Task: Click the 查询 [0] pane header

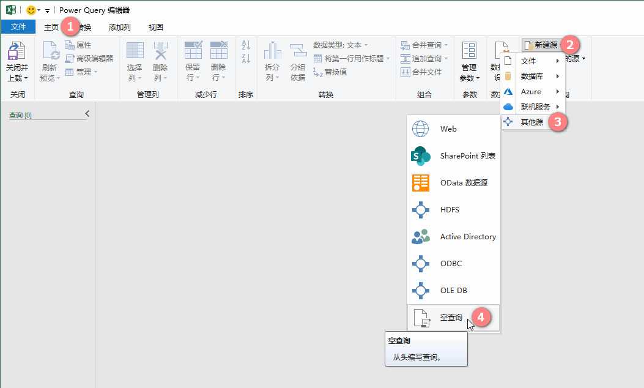Action: (20, 115)
